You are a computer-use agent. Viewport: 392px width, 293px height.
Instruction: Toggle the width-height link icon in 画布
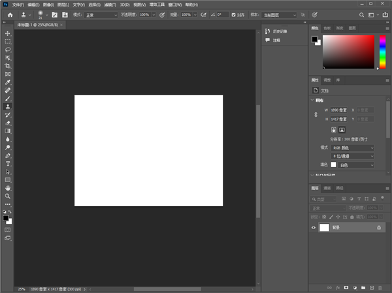(x=316, y=115)
